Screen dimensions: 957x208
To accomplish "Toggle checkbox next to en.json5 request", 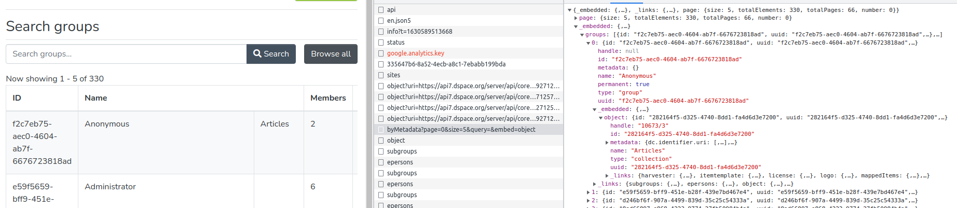I will point(381,21).
